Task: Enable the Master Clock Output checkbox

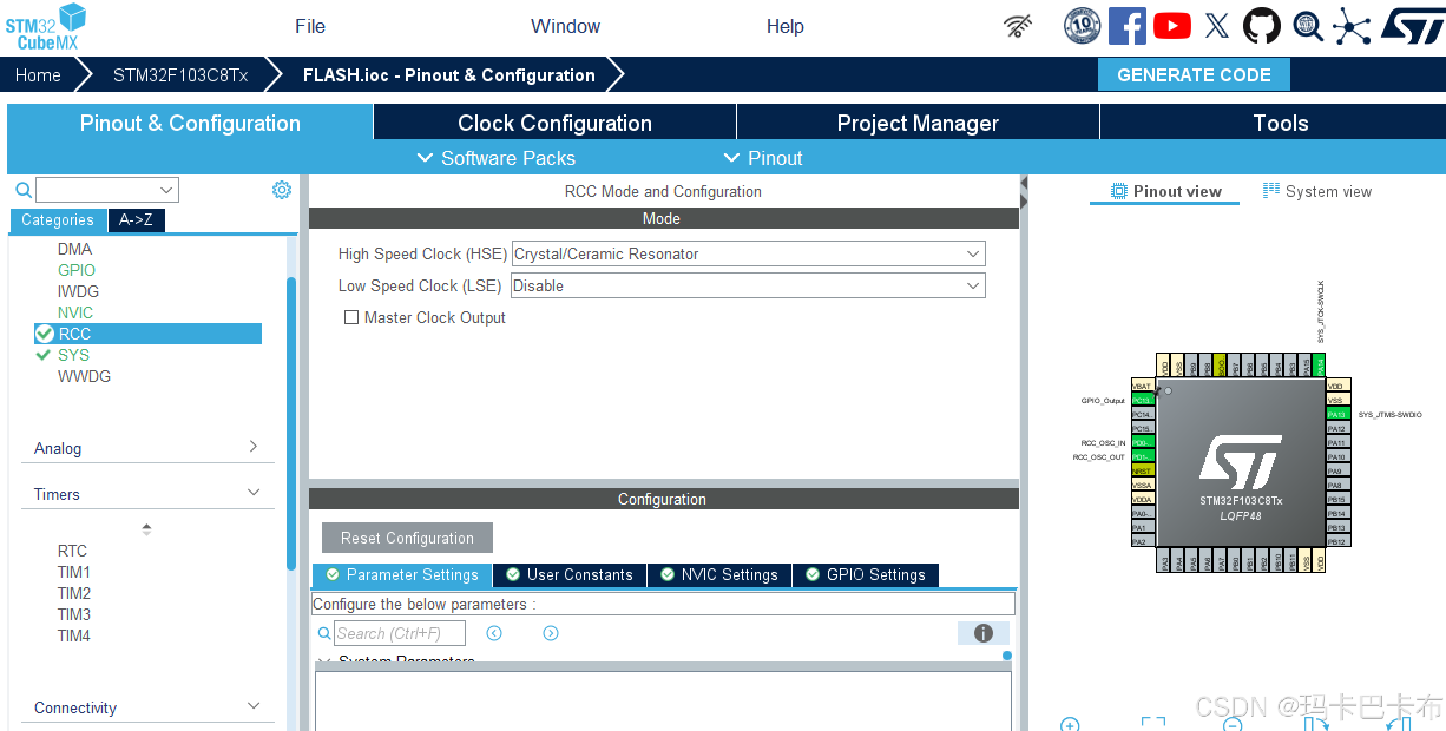Action: pos(351,317)
